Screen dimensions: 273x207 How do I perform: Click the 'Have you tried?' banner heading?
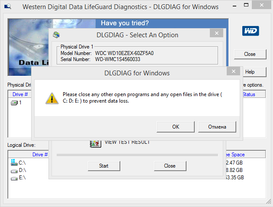pos(125,23)
